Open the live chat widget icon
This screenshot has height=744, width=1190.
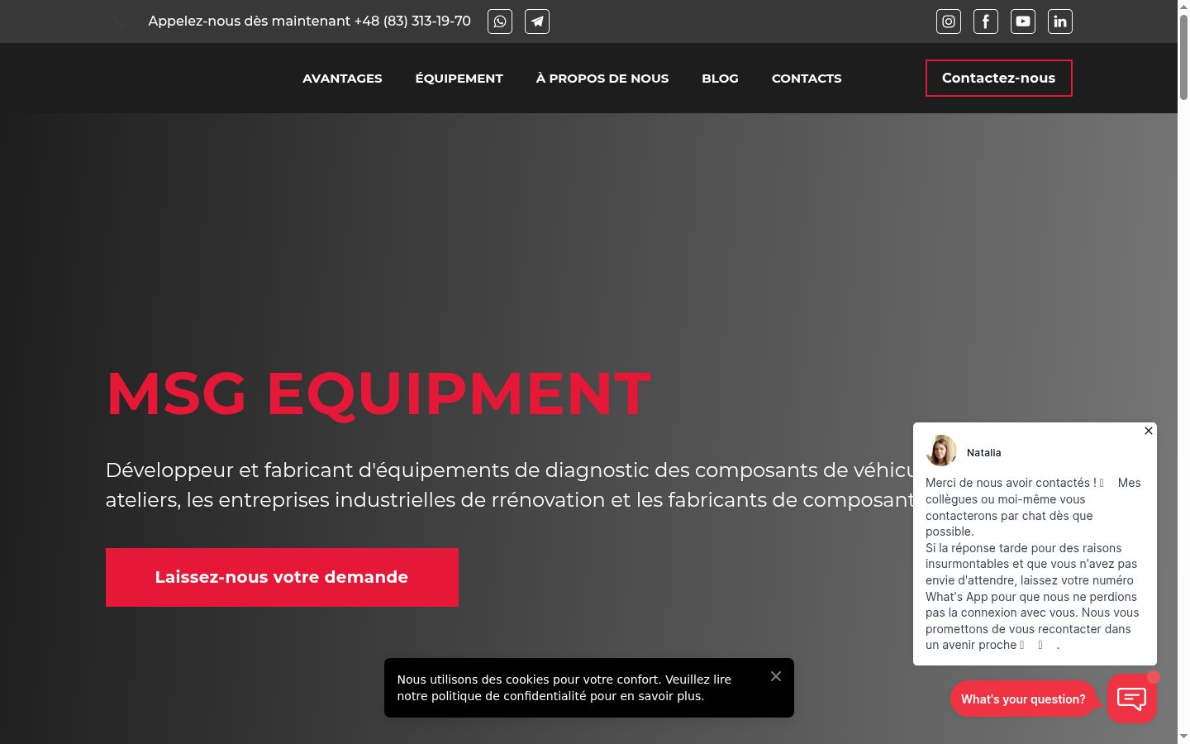click(1132, 699)
